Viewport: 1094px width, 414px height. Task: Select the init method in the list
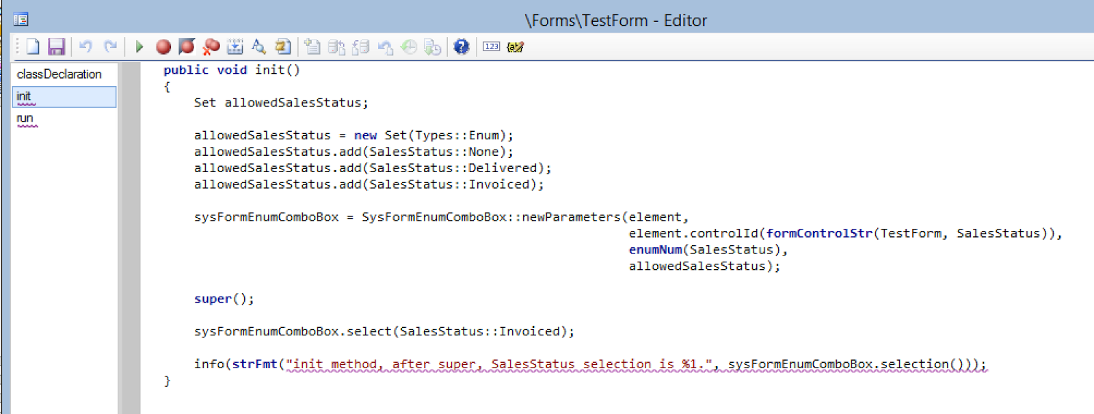[24, 96]
